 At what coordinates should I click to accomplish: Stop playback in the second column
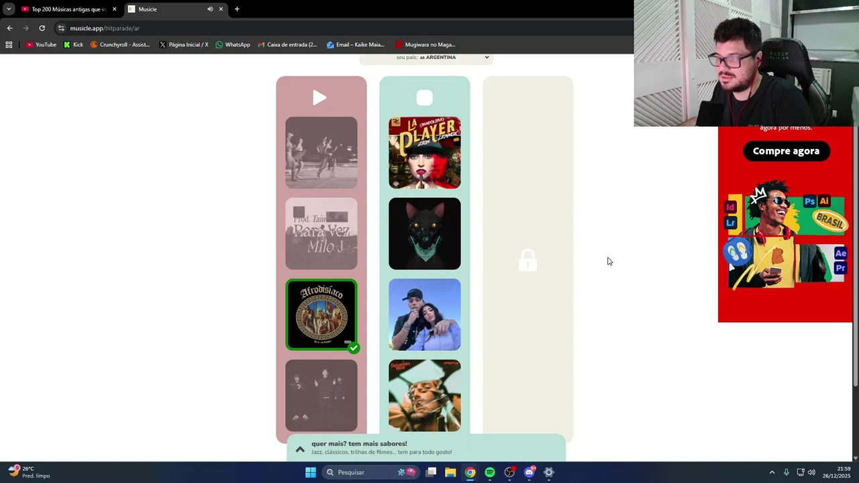(x=425, y=98)
